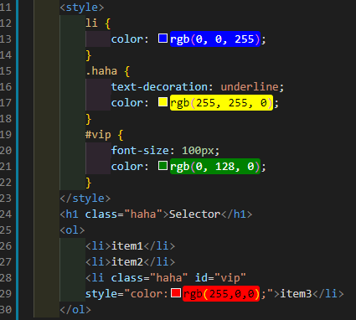Click the id="vip" attribute
The height and width of the screenshot is (320, 356).
tap(220, 278)
